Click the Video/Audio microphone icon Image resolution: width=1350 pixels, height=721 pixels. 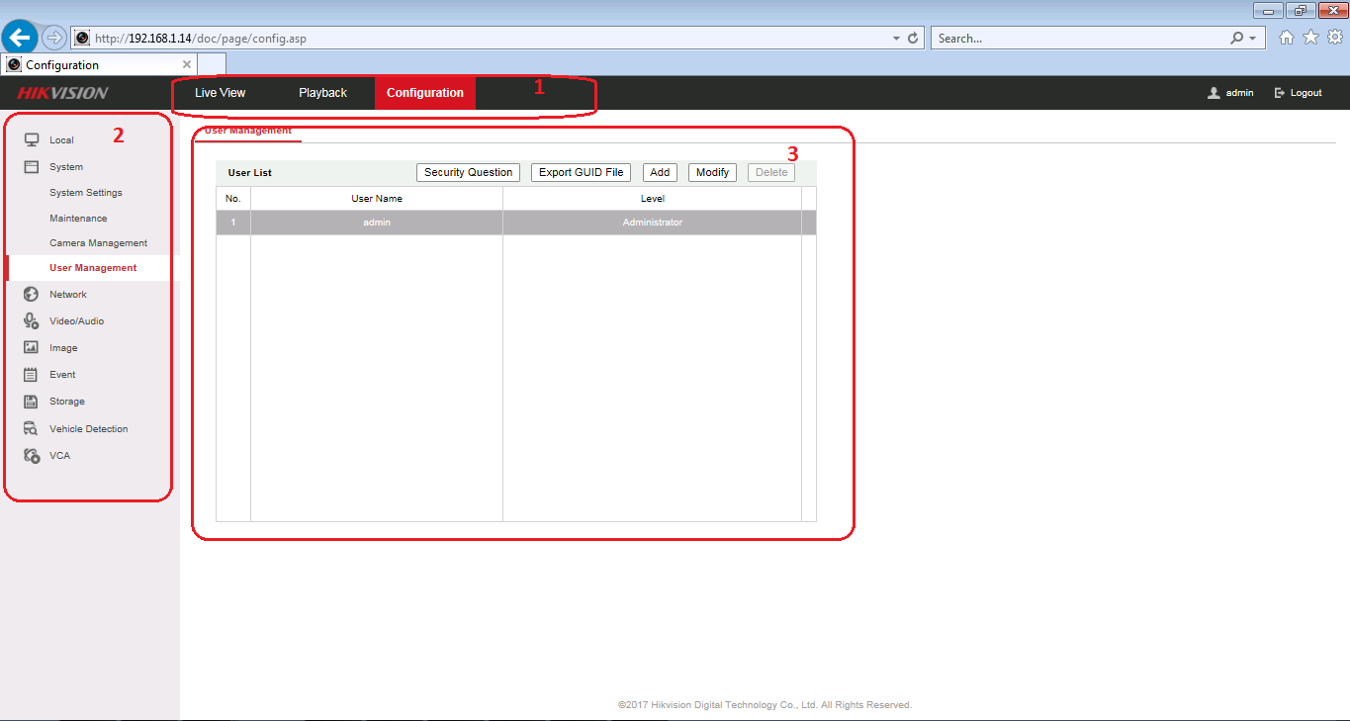coord(32,321)
